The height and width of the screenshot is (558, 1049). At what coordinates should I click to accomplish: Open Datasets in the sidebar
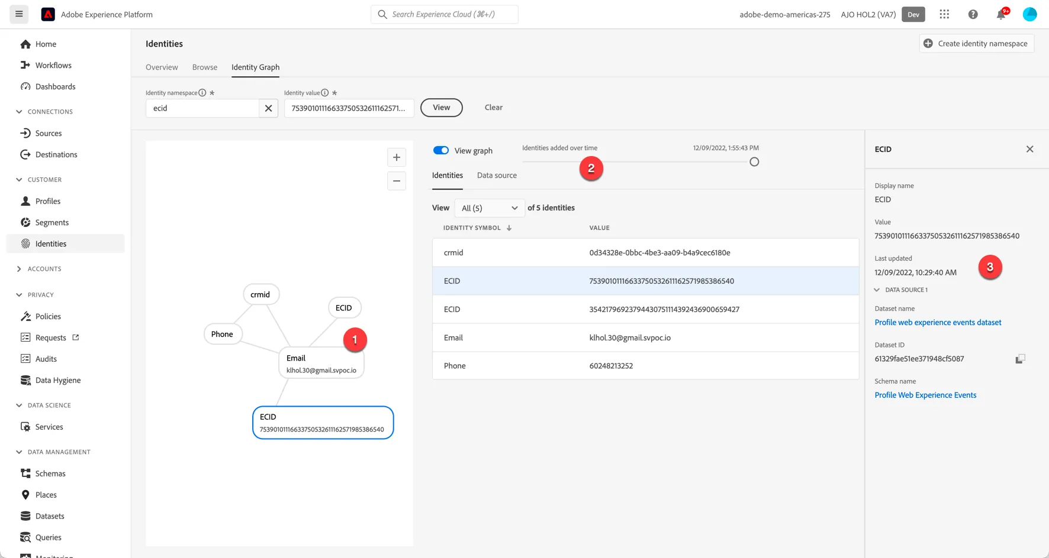tap(50, 516)
